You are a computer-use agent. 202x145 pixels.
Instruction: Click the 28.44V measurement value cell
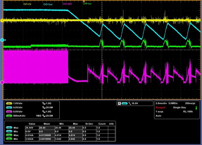pos(32,128)
